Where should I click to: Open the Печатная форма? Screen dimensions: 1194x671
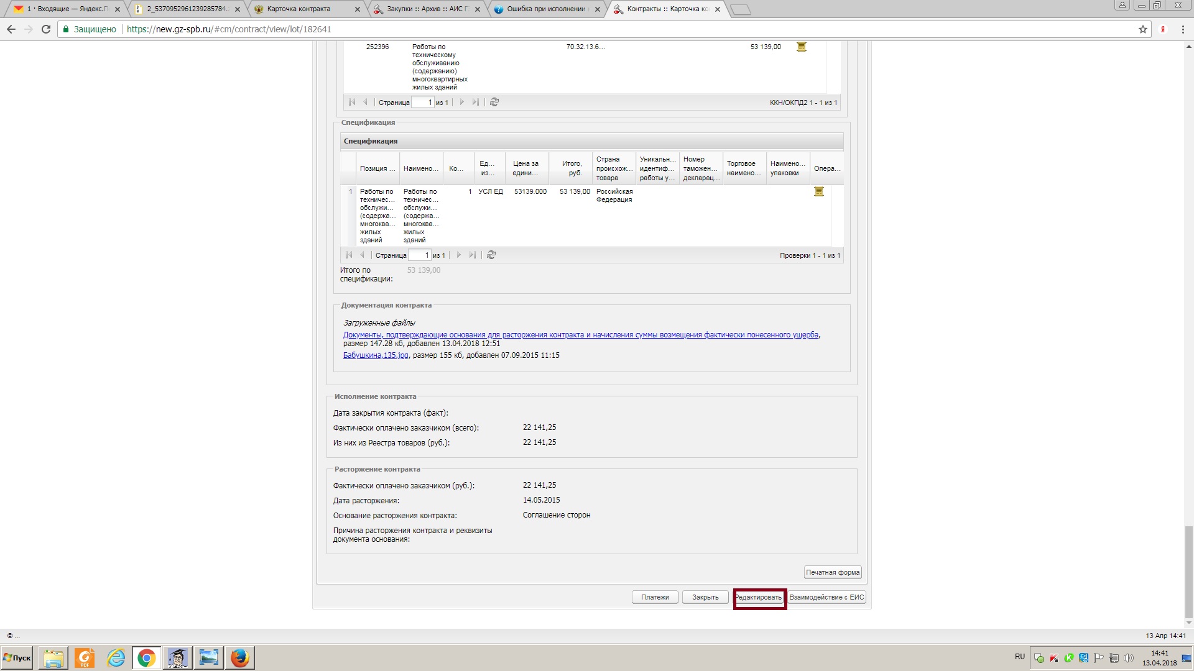(x=832, y=573)
